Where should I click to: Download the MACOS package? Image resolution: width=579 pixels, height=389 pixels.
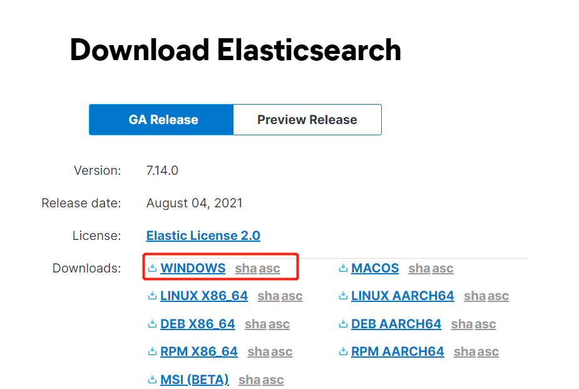coord(375,268)
